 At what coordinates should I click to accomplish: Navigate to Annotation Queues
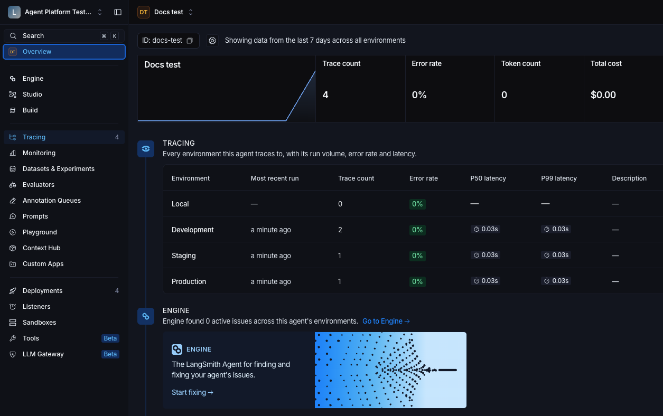coord(64,201)
